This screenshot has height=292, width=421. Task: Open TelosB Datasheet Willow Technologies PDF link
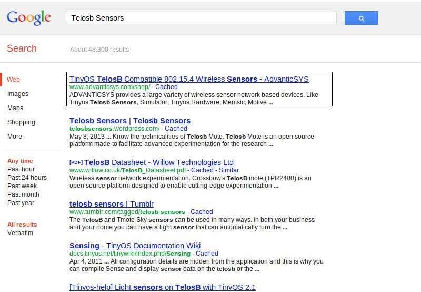159,162
